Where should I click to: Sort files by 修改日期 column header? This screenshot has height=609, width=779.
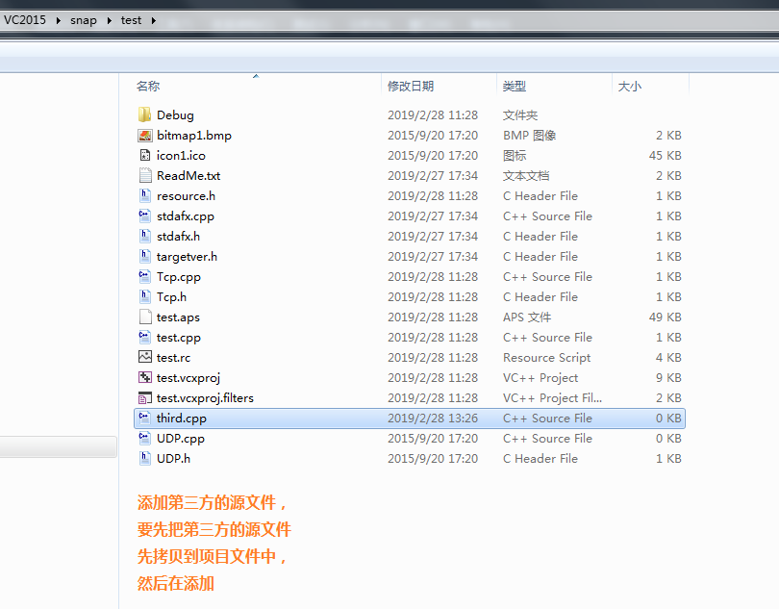pos(412,86)
